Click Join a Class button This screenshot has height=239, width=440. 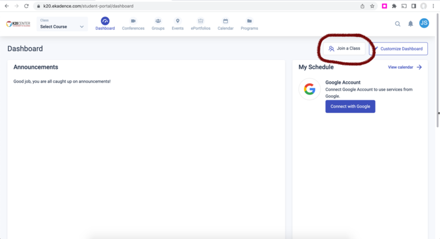click(x=344, y=48)
